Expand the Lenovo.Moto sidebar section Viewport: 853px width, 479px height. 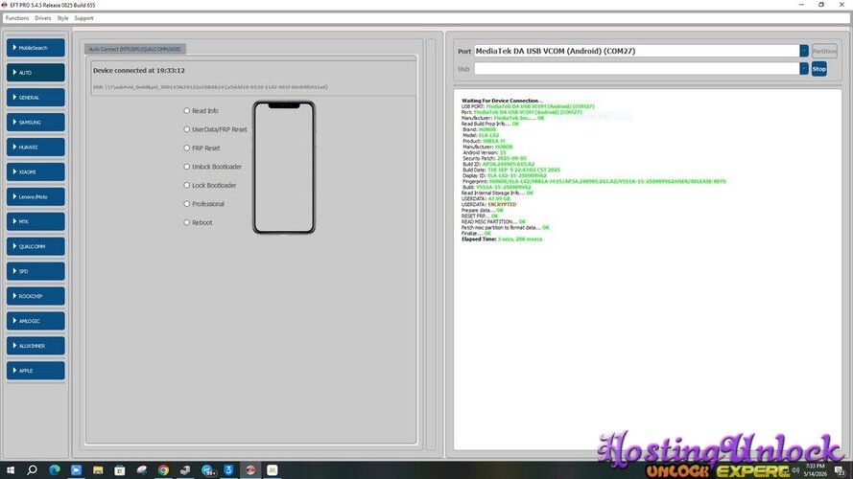(x=36, y=197)
